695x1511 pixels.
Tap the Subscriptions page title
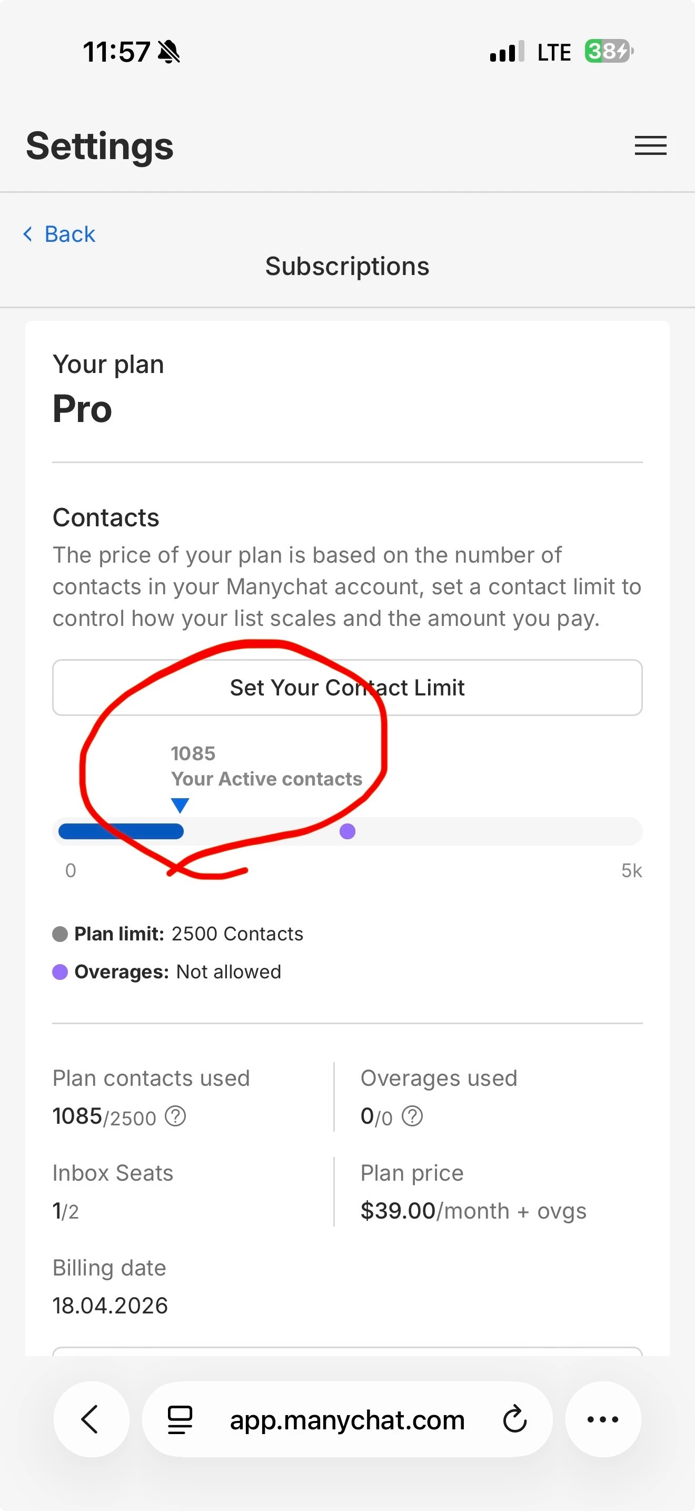click(x=347, y=266)
